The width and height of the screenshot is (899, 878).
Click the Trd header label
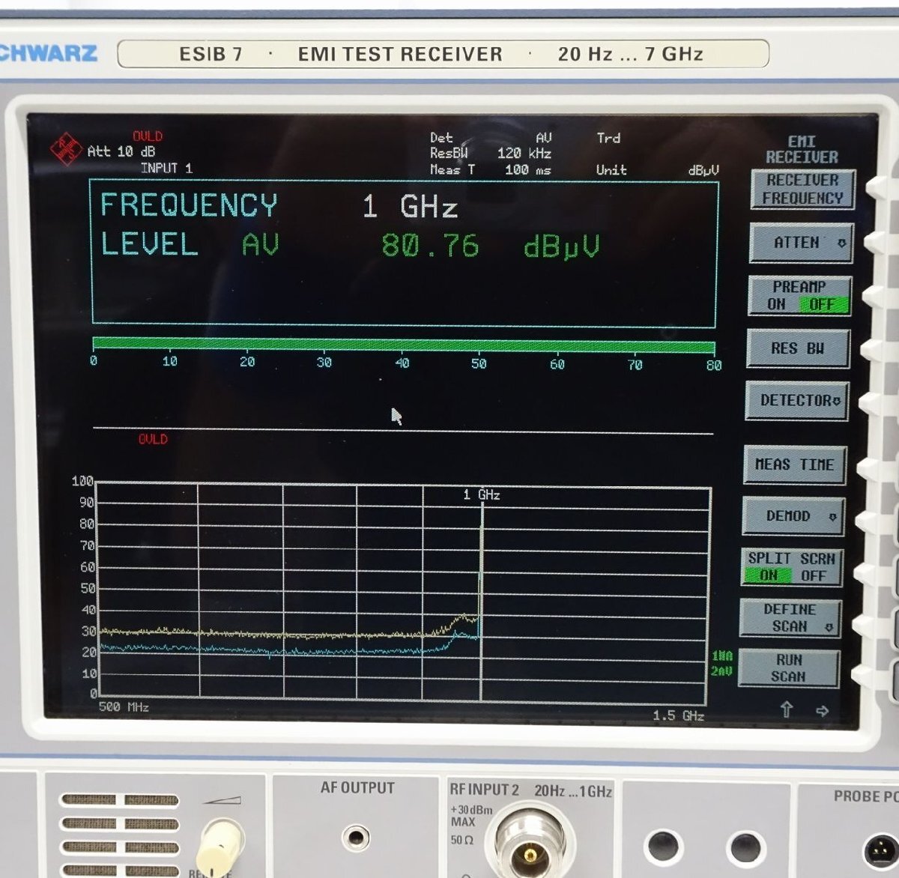pos(608,138)
